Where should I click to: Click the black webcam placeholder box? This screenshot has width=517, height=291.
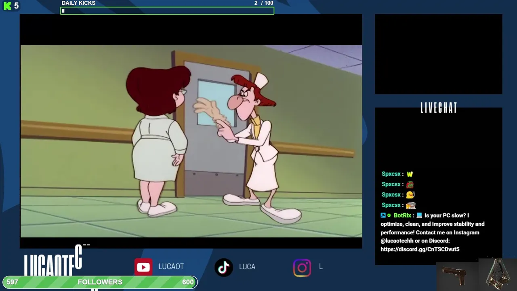click(439, 54)
